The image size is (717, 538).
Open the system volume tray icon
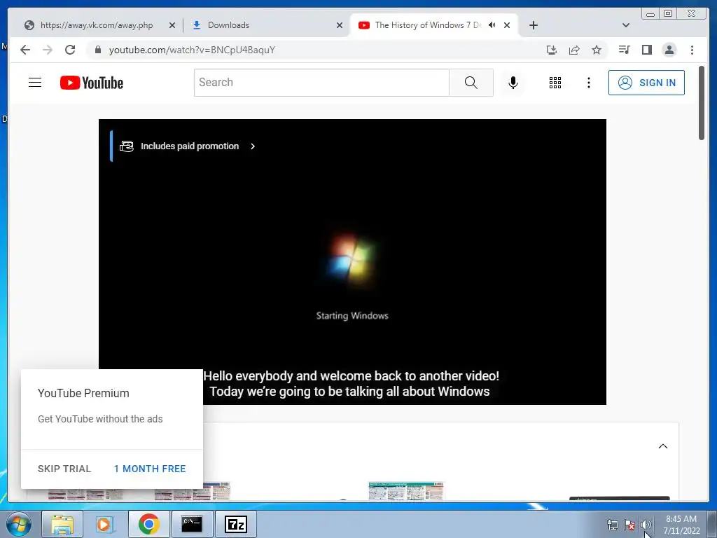[x=645, y=525]
